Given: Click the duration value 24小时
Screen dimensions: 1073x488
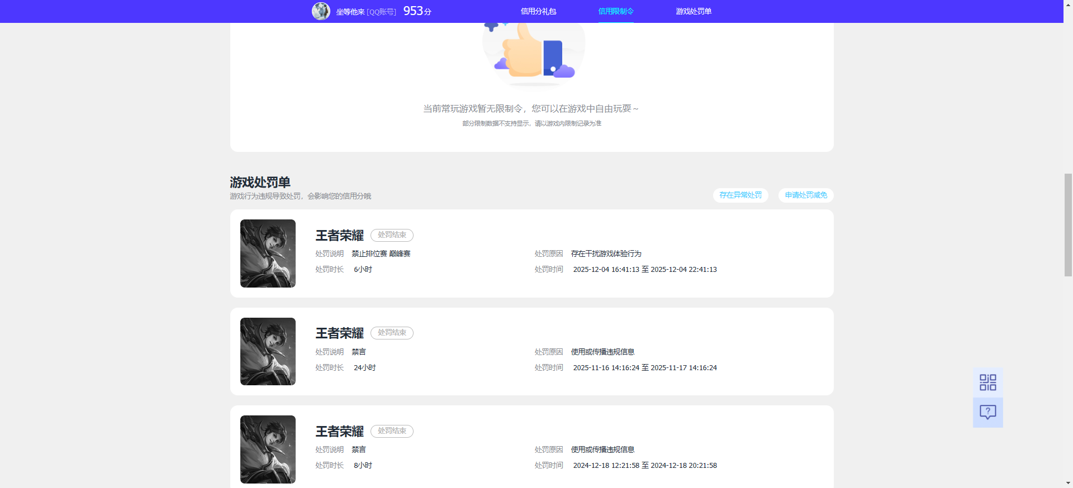Looking at the screenshot, I should click(x=365, y=367).
